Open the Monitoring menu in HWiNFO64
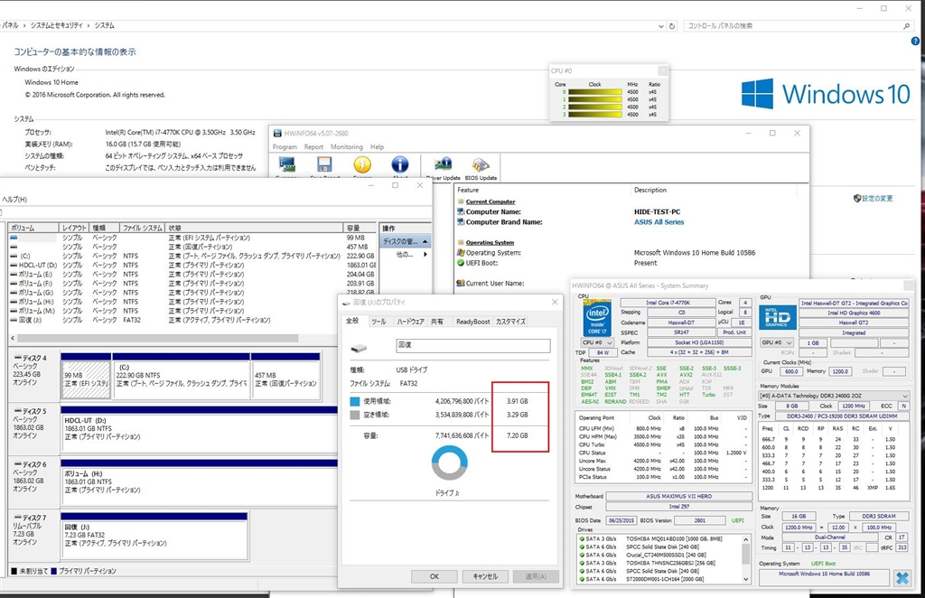This screenshot has width=925, height=598. (x=346, y=146)
